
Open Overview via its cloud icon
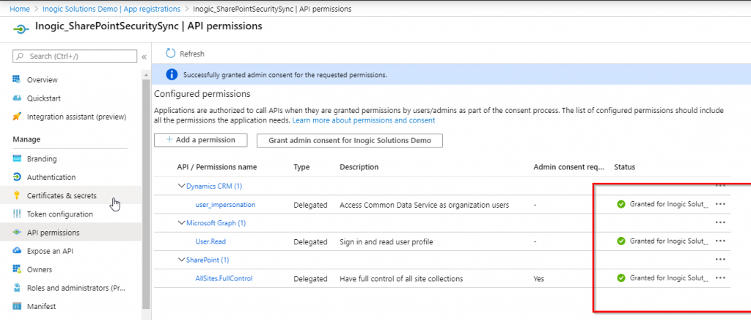[18, 79]
